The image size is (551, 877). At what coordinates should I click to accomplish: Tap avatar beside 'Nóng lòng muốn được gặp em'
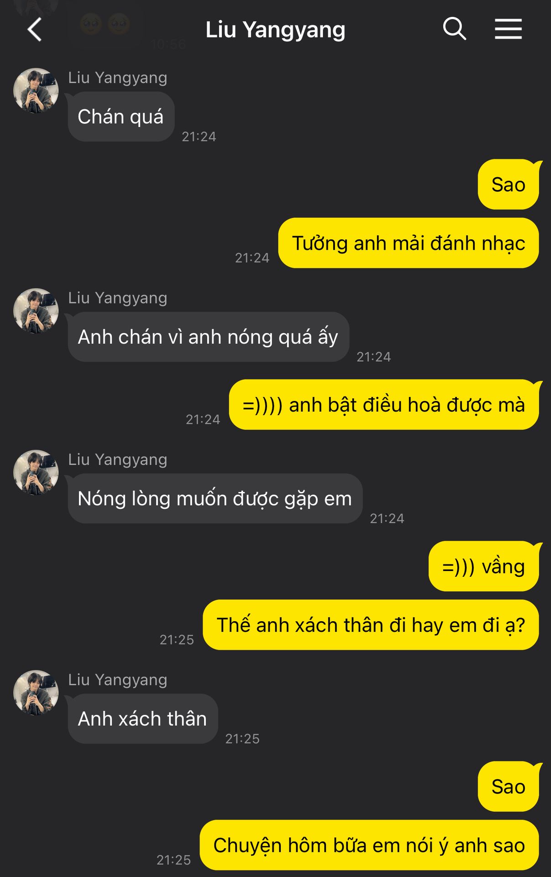coord(36,472)
